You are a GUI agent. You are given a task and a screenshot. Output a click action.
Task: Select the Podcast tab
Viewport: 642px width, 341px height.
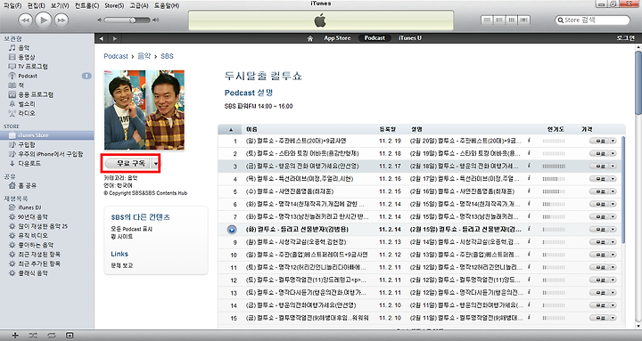point(374,38)
